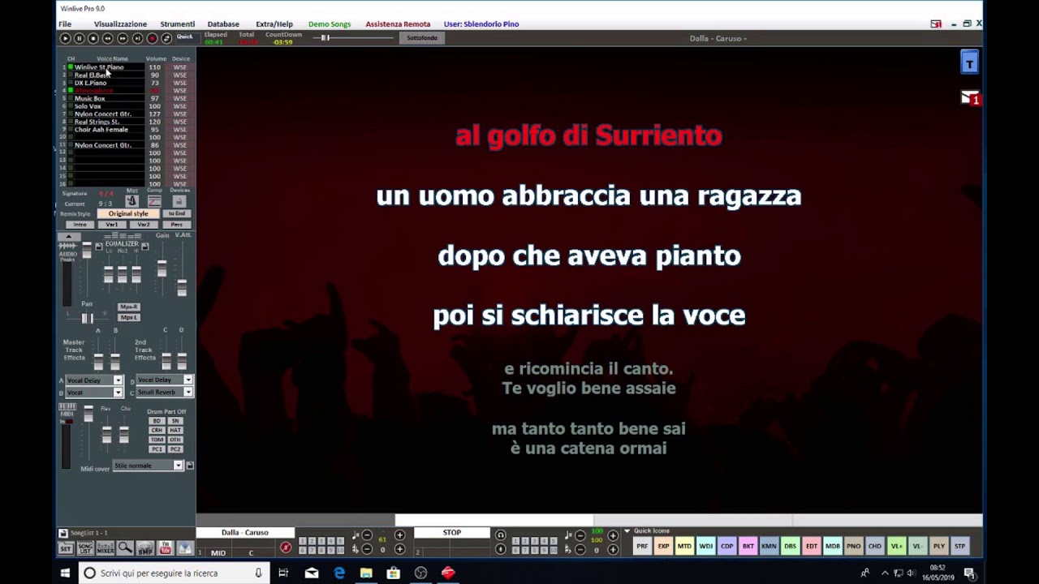Click Assistenza Remota link

[x=398, y=24]
